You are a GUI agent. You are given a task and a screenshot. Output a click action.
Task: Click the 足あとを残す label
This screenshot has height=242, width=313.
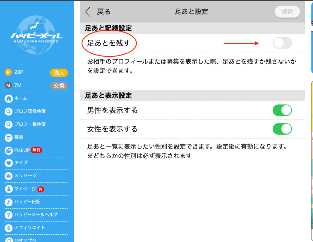[x=109, y=43]
